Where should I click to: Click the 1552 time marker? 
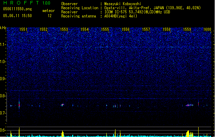pyautogui.click(x=44, y=29)
